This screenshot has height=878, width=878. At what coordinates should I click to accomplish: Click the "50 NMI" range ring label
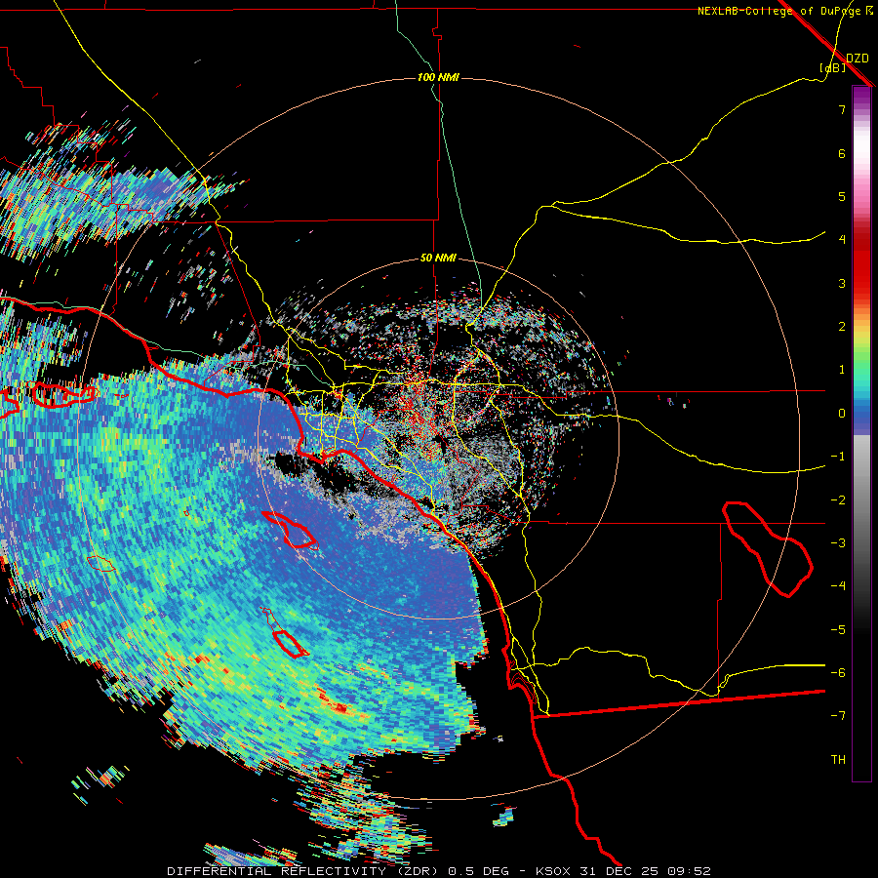coord(438,258)
